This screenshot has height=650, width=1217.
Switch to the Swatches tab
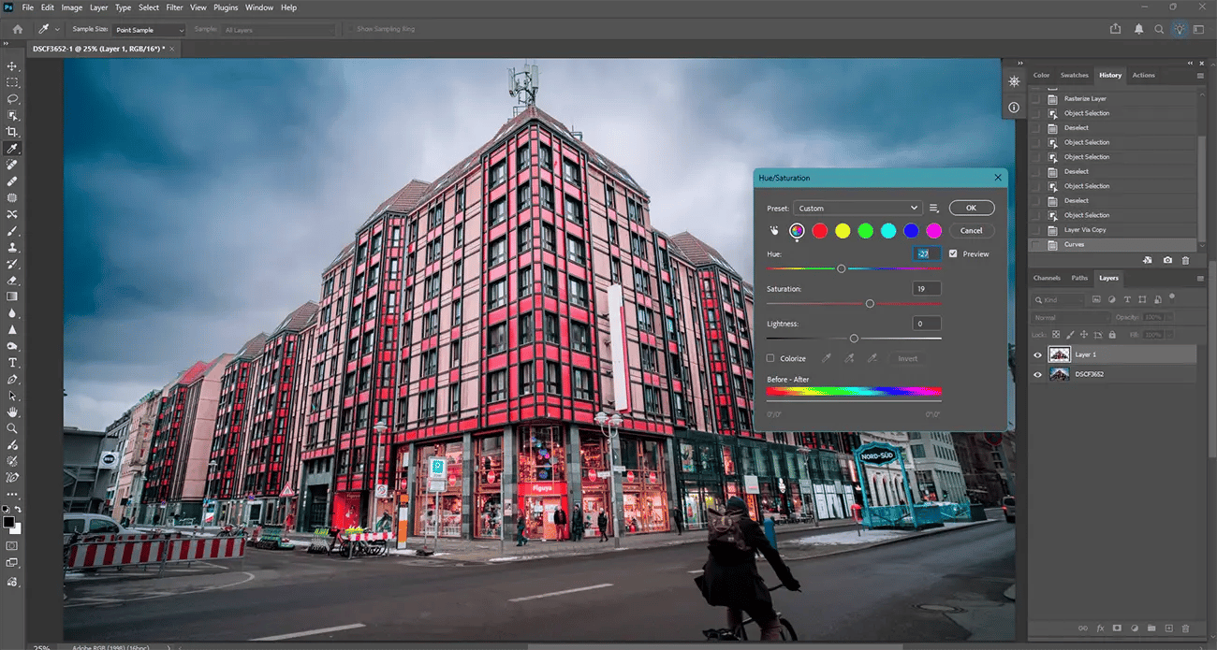pos(1075,75)
